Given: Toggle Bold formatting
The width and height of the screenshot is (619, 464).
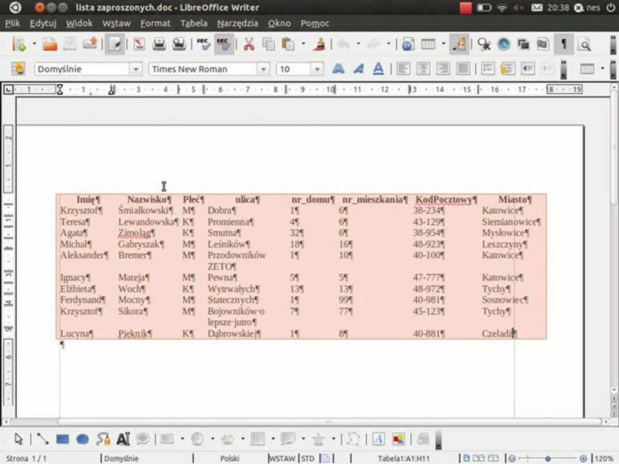Looking at the screenshot, I should 339,69.
